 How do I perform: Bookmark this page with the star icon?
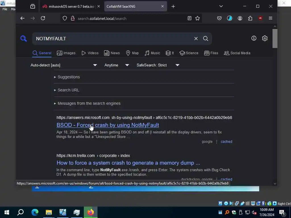click(x=198, y=18)
